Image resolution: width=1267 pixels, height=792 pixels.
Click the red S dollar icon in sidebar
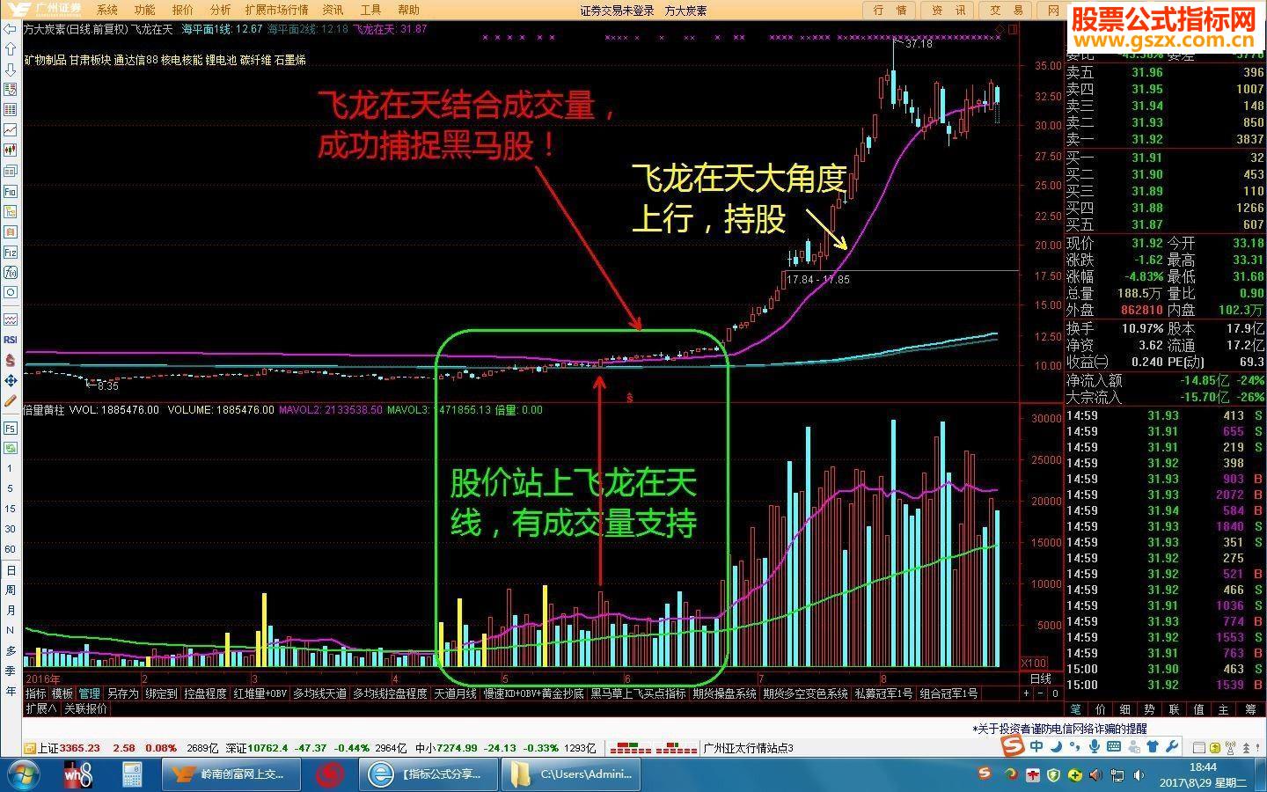click(11, 360)
